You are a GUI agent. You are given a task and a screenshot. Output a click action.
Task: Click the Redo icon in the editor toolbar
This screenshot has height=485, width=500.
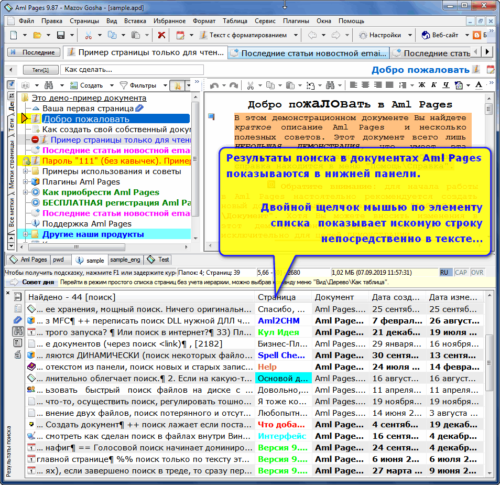[234, 85]
